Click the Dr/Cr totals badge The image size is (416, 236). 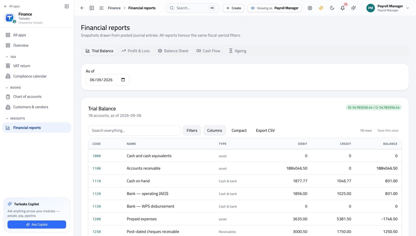(374, 108)
